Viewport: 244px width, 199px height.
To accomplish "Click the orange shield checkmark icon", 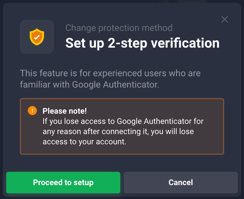I will tap(37, 37).
